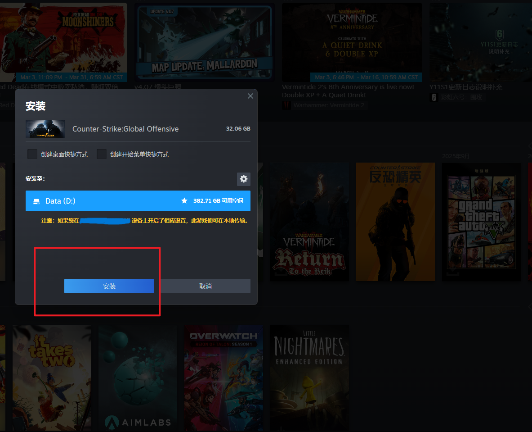Click the Counter-Strike game icon in dialog
The image size is (532, 432).
click(x=45, y=129)
